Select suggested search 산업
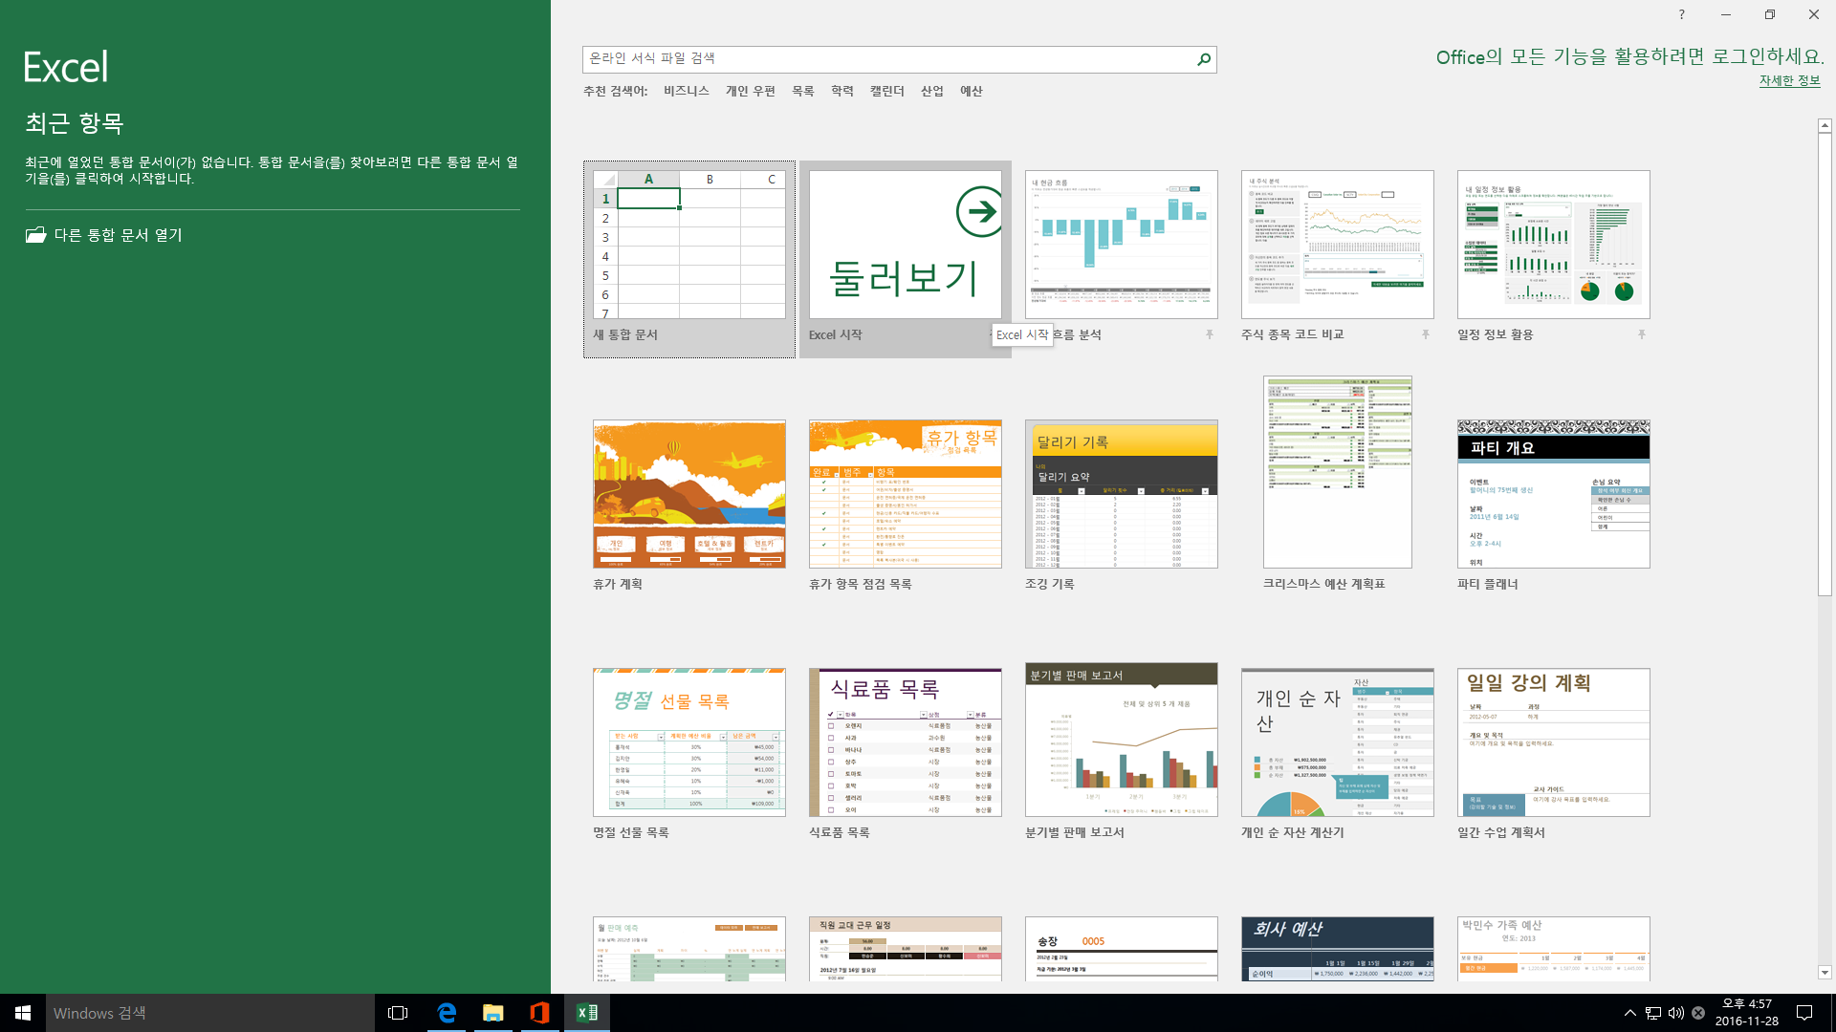Viewport: 1836px width, 1032px height. pyautogui.click(x=932, y=91)
